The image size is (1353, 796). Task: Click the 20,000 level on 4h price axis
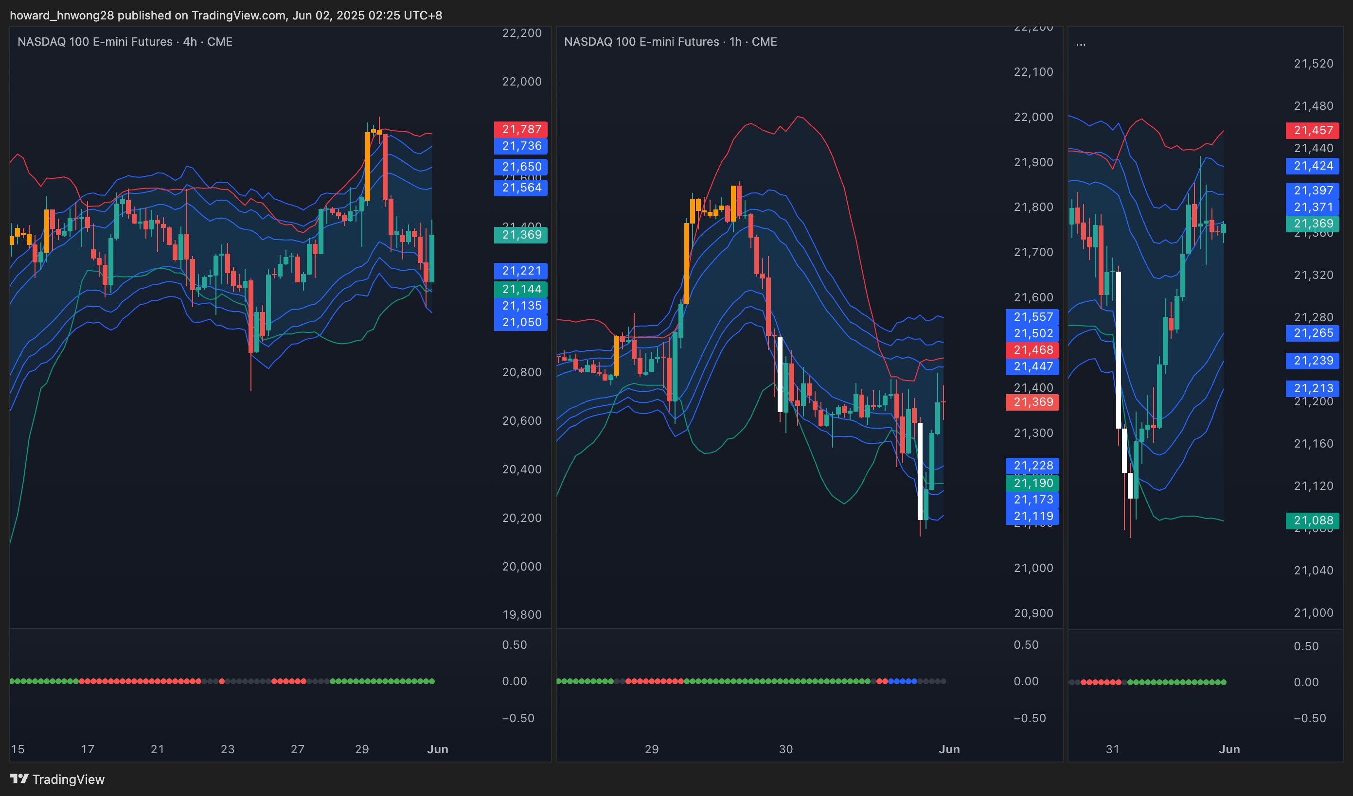click(x=521, y=567)
